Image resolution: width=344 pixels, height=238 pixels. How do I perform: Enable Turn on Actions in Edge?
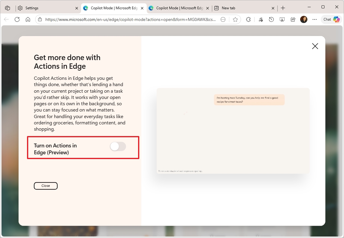[x=118, y=147]
